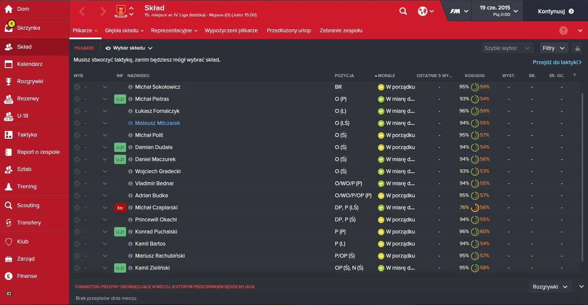Click the help question mark icon

click(x=563, y=31)
